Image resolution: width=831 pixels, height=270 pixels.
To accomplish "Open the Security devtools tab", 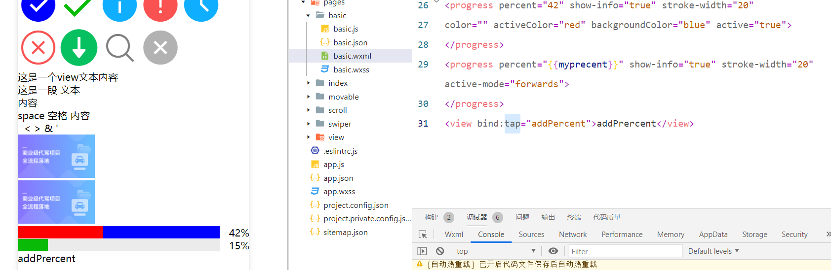I will click(x=794, y=235).
